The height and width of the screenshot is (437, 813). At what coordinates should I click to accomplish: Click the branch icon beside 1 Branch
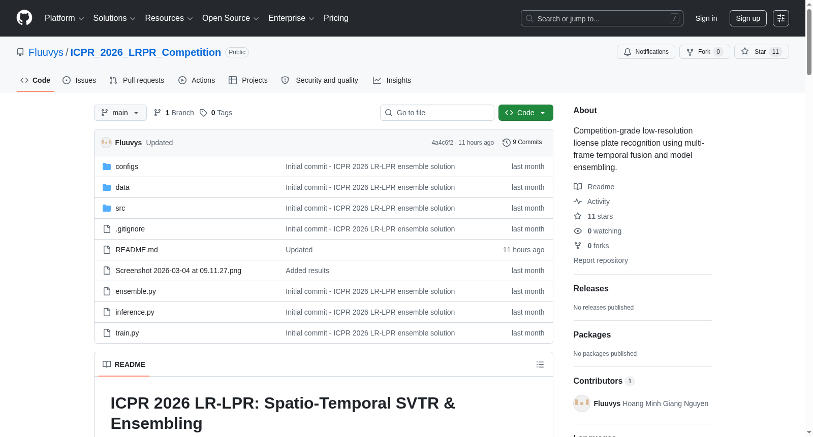[158, 113]
